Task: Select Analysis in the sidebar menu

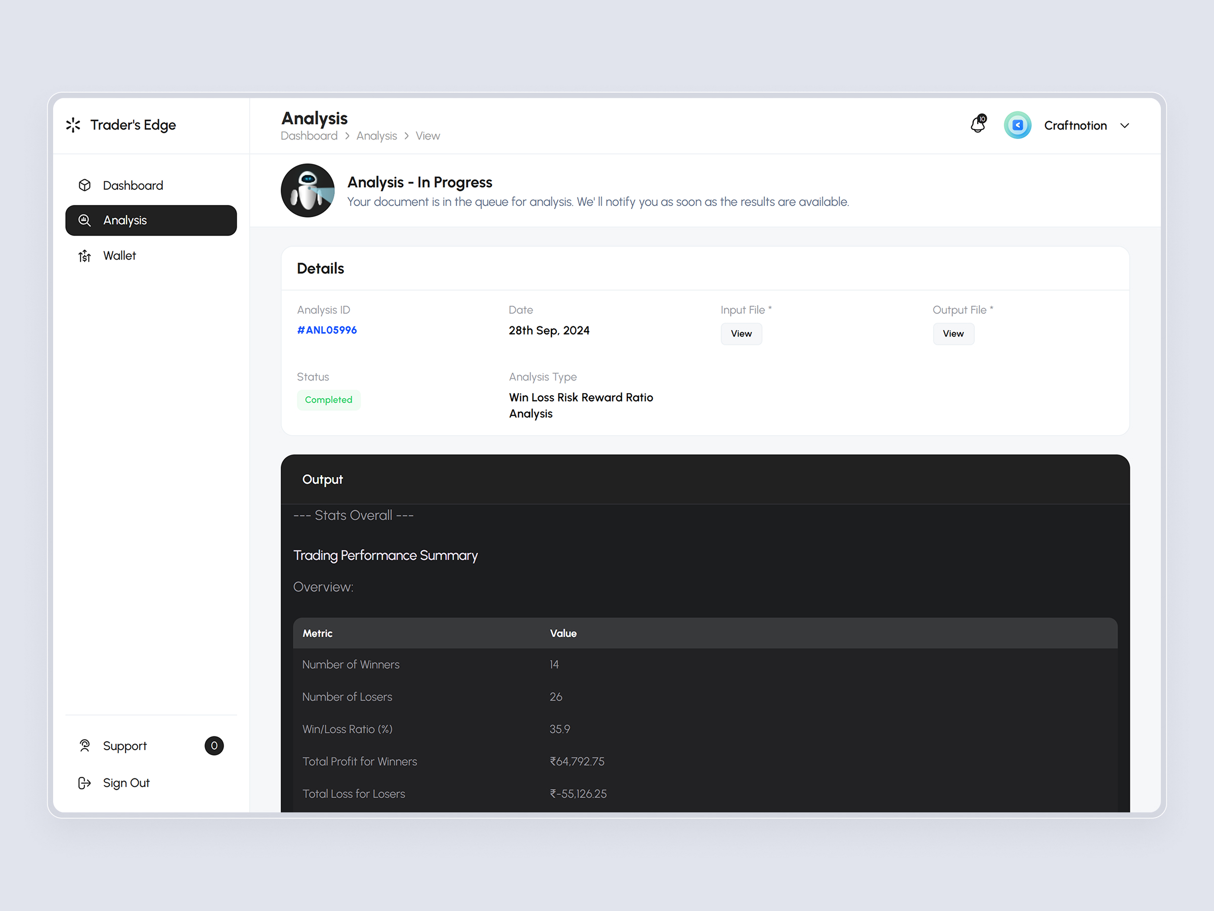Action: coord(124,220)
